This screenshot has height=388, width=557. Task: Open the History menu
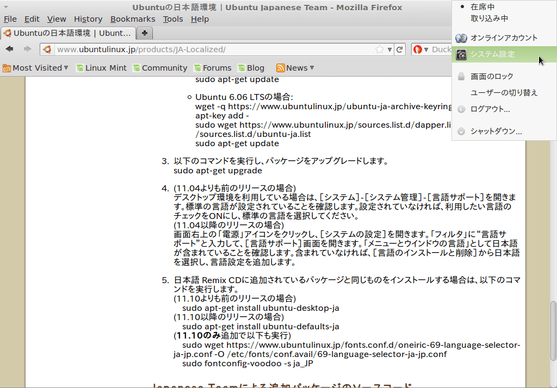pyautogui.click(x=88, y=19)
